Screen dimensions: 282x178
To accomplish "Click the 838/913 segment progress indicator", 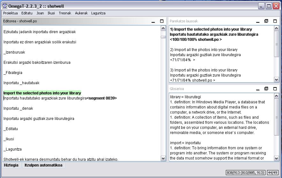I will [245, 173].
